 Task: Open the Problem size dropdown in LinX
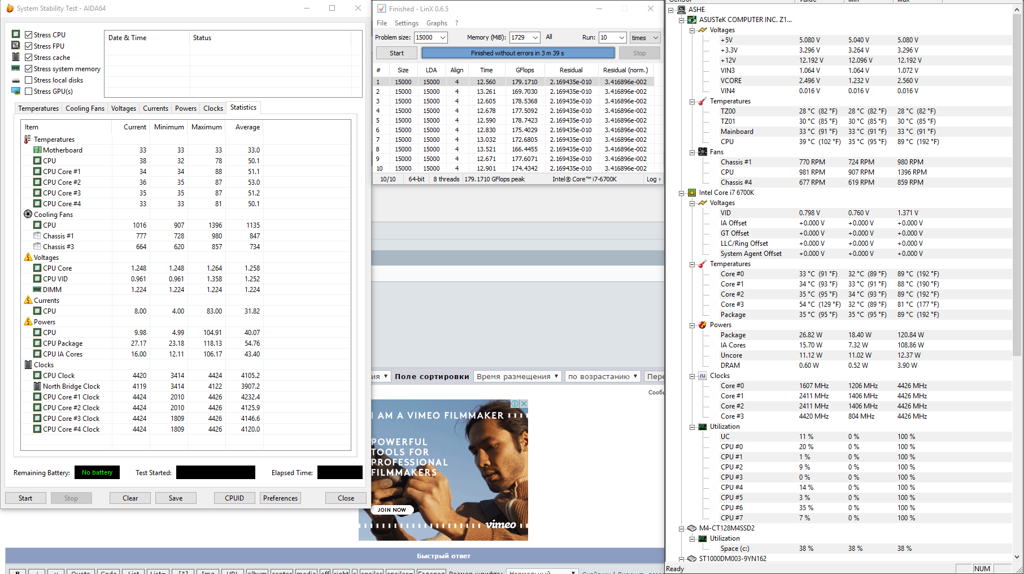pos(443,37)
